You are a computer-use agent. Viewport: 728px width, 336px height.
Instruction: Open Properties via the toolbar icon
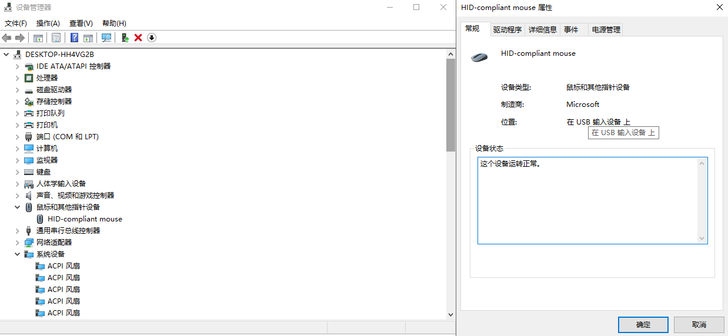point(56,38)
